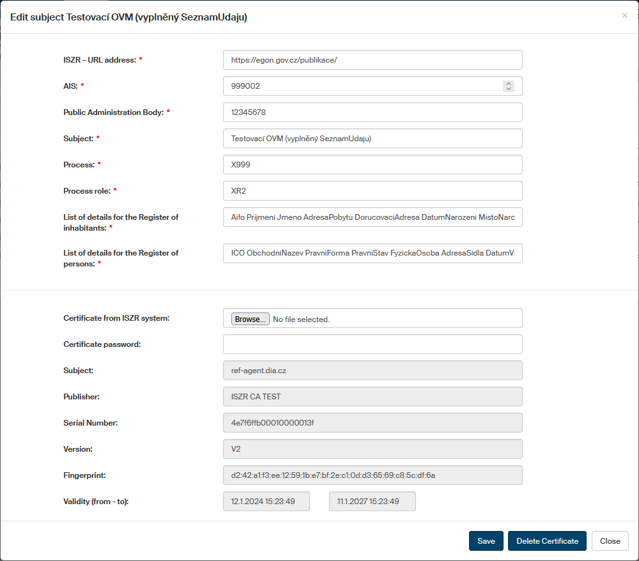
Task: Increment the AIS value using the stepper arrow
Action: 509,82
